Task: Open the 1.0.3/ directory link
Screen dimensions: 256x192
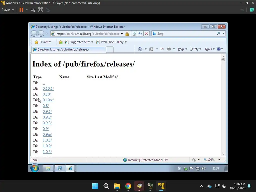Action: point(47,152)
